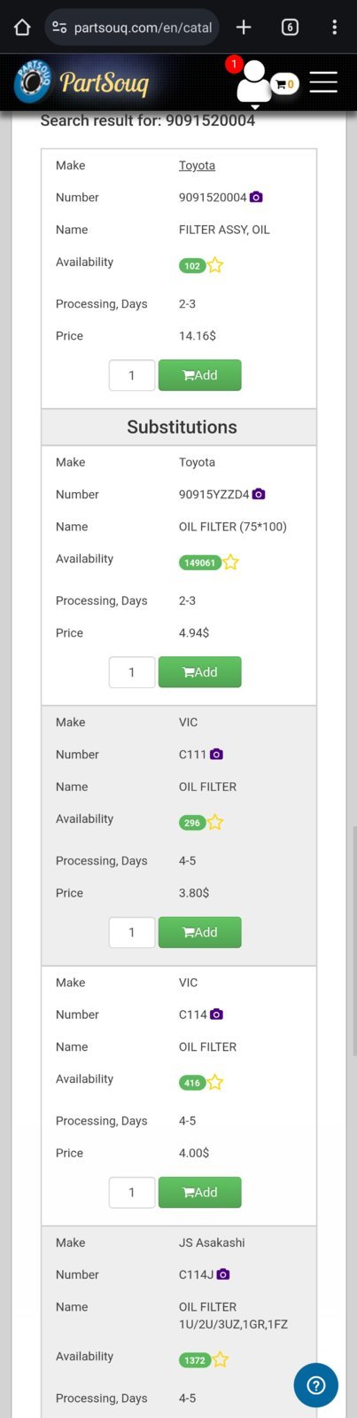This screenshot has height=1418, width=357.
Task: Click the PartSouq logo
Action: 81,82
